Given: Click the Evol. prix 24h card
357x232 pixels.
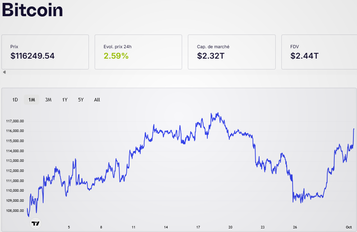Looking at the screenshot, I should point(138,52).
